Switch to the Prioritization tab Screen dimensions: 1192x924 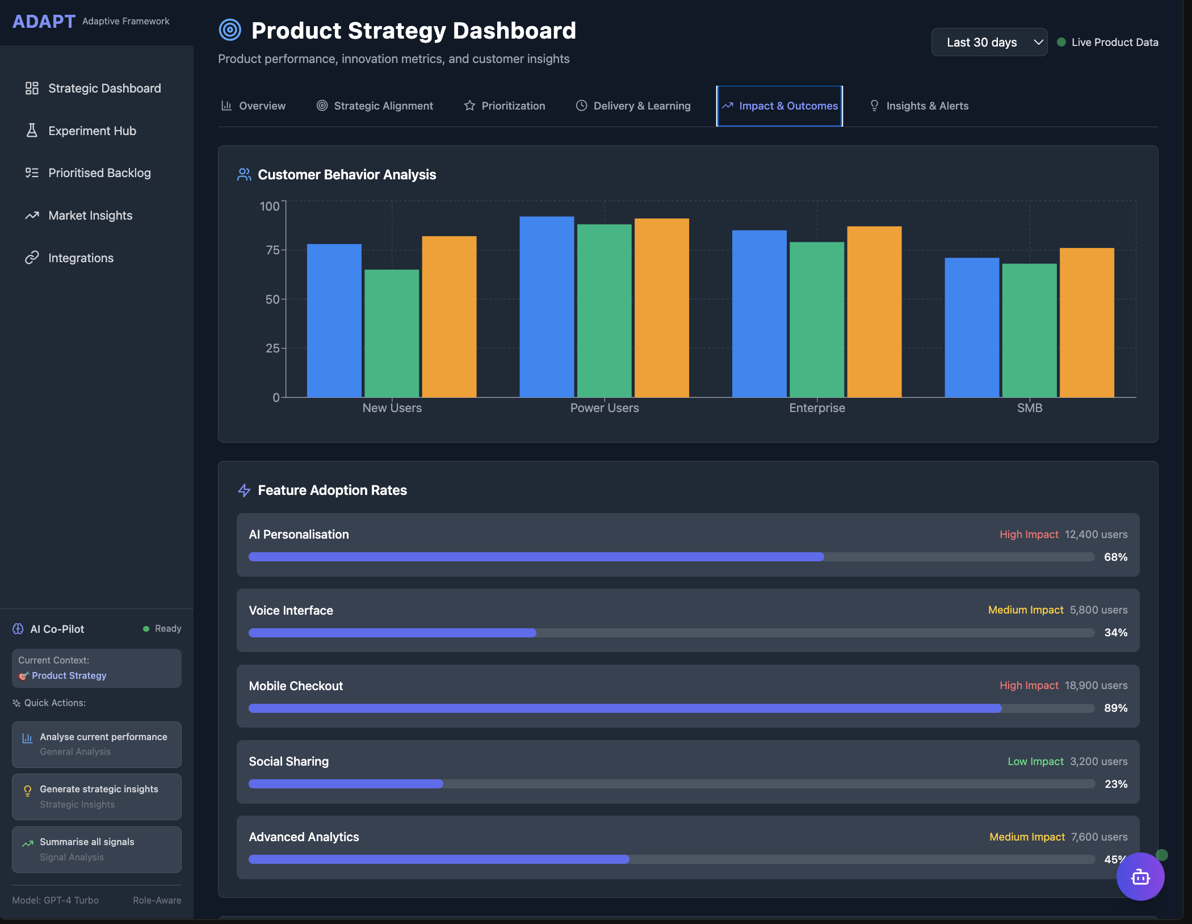(505, 106)
